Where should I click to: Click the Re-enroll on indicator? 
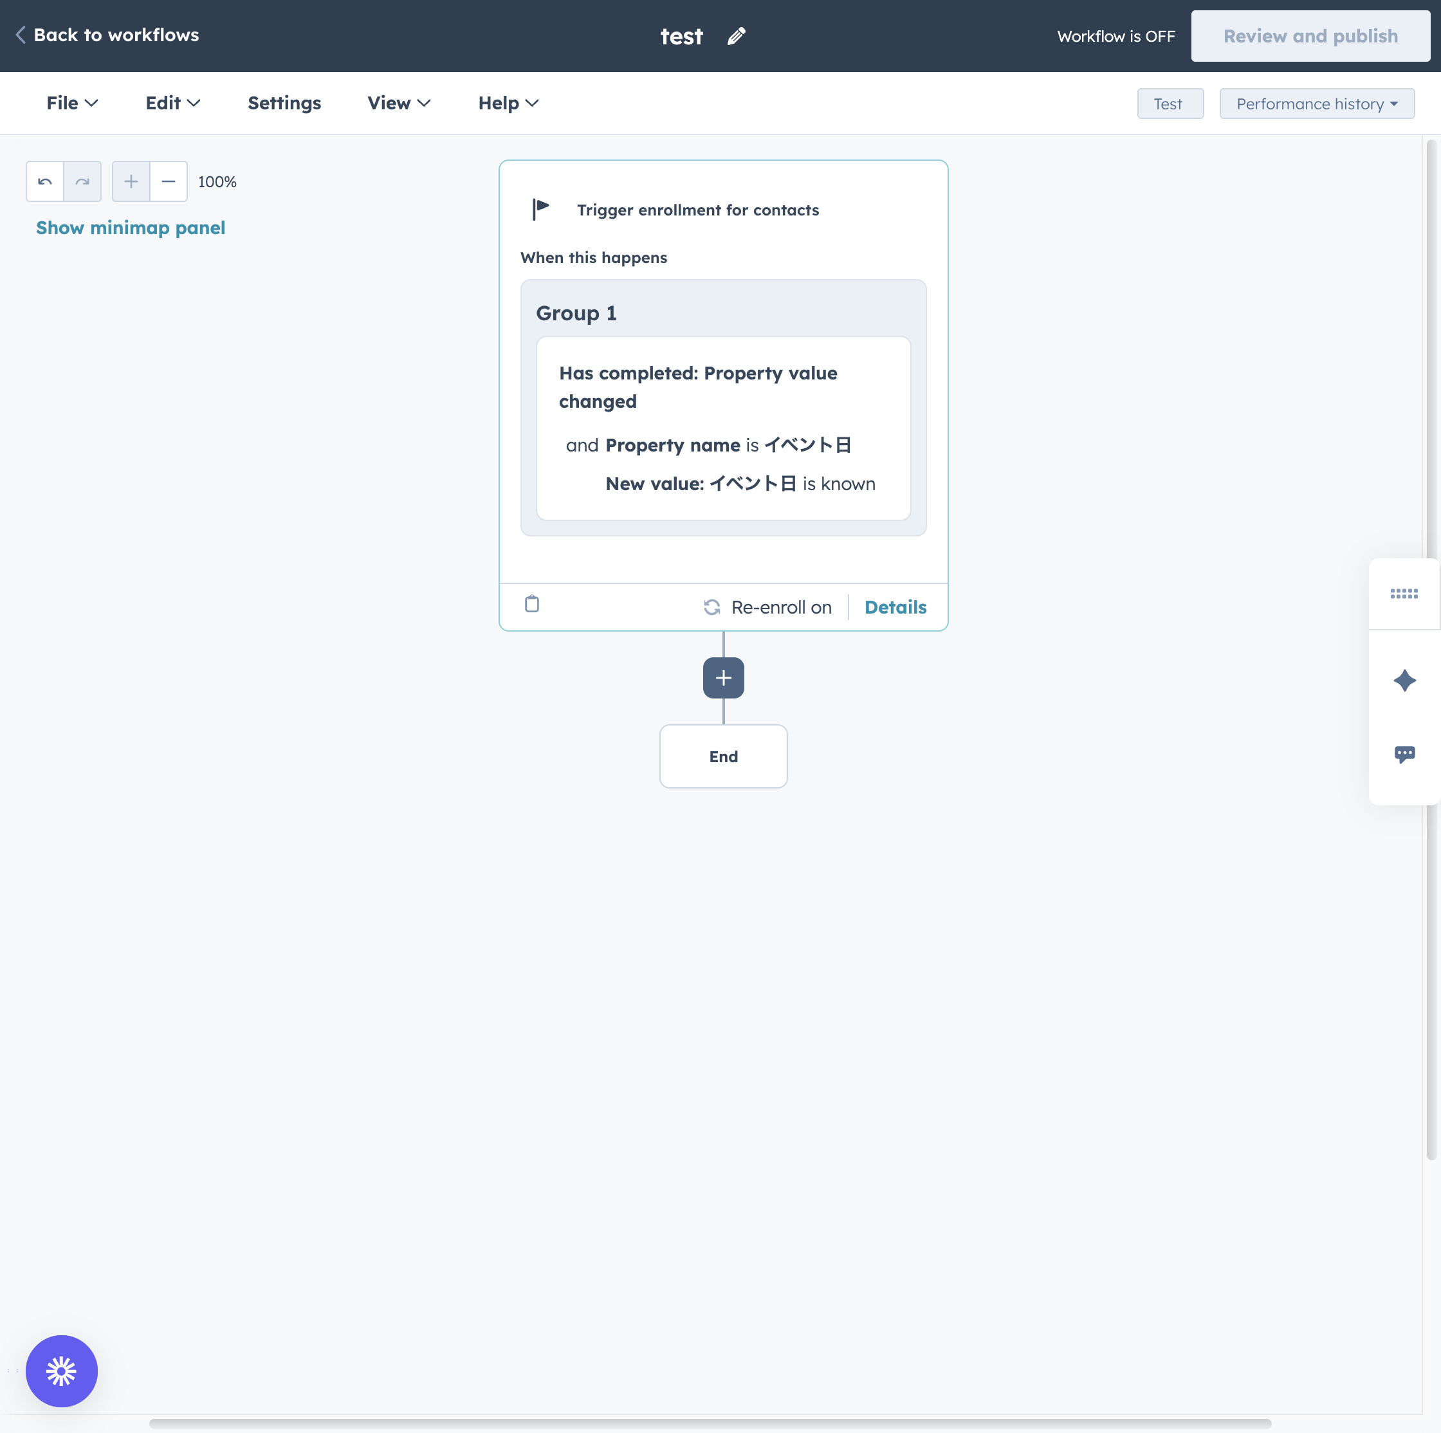click(x=767, y=607)
